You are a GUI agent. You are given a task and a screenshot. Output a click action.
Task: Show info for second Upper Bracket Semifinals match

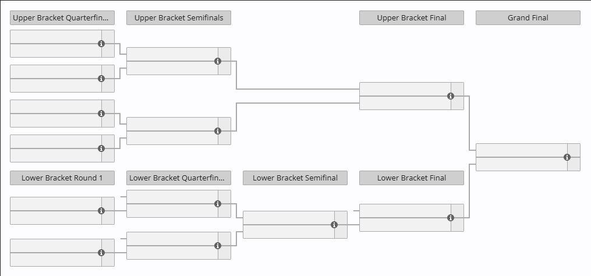coord(218,131)
